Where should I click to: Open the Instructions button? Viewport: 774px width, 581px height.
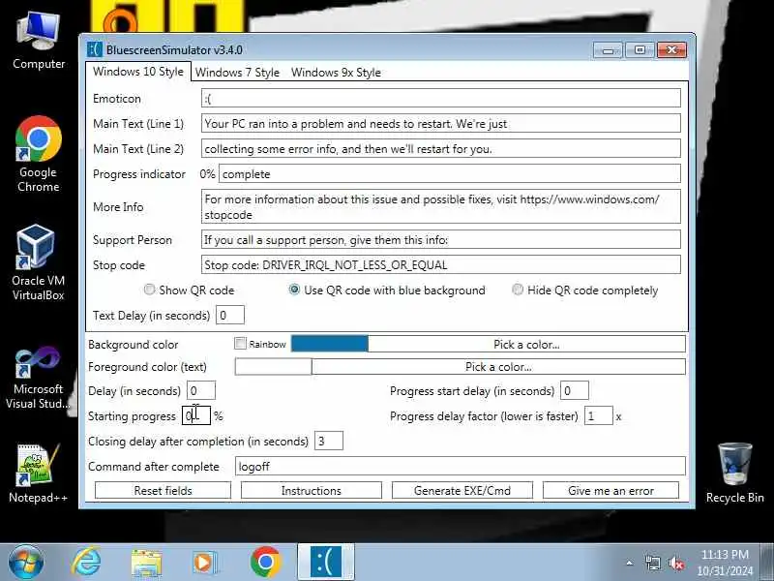point(311,491)
